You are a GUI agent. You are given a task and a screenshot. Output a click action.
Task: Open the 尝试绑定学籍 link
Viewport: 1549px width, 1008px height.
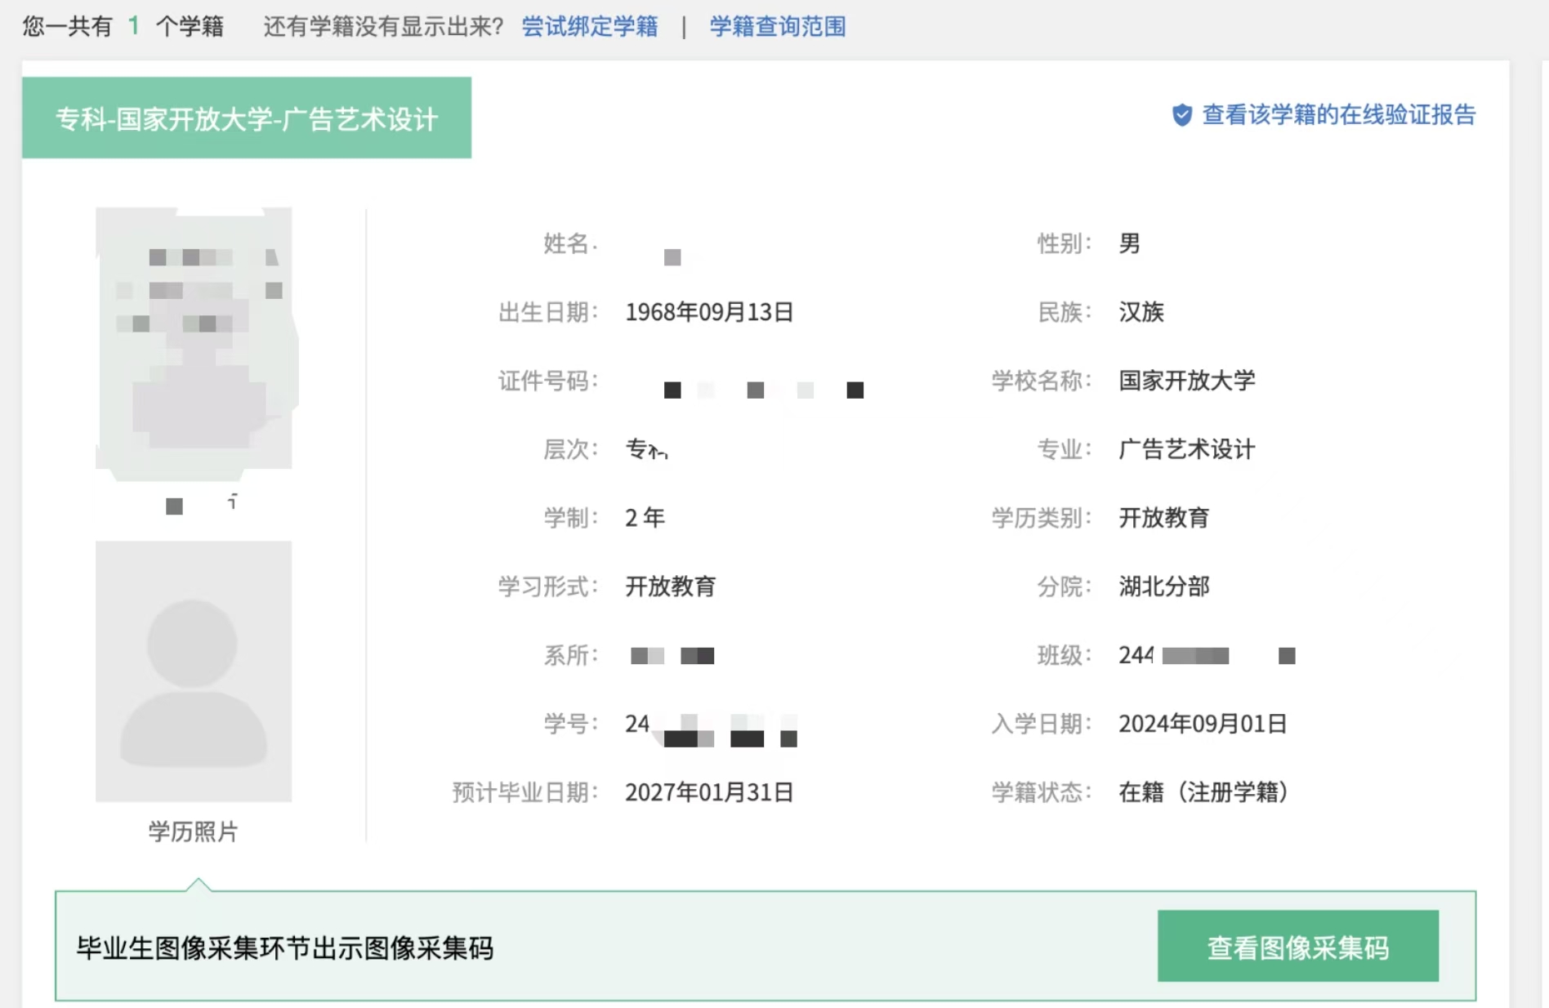[x=590, y=27]
